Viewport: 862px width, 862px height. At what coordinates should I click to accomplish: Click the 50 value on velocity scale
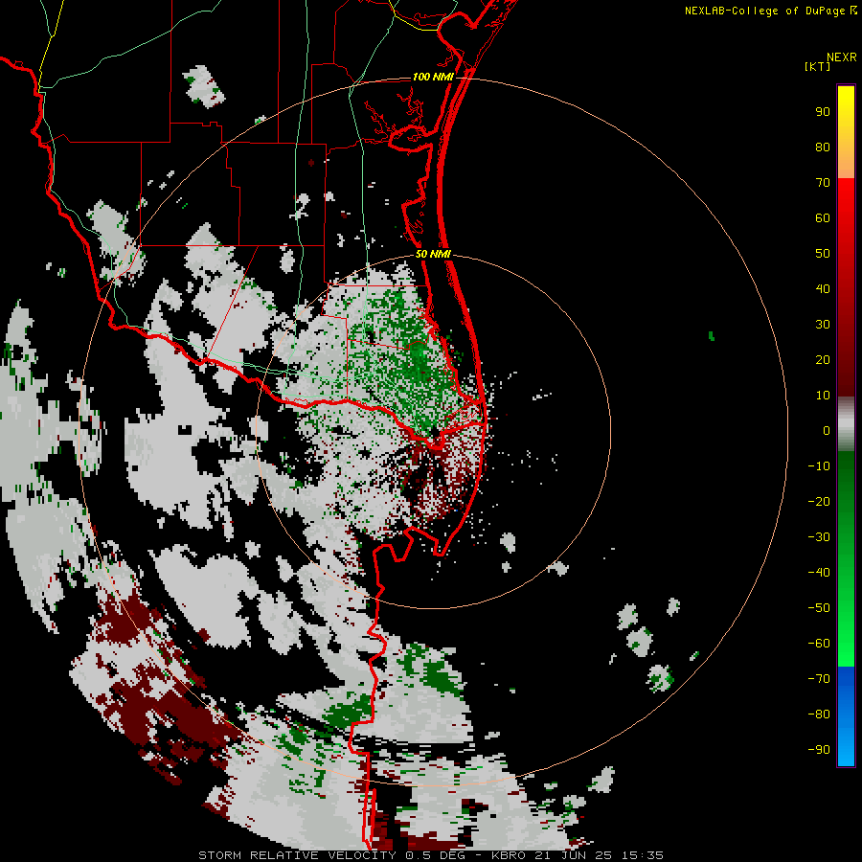(x=823, y=254)
